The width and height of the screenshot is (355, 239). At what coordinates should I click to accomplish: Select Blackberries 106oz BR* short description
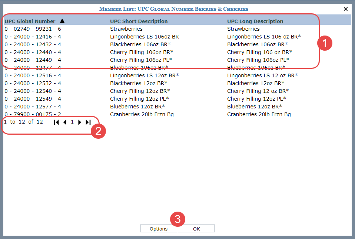tap(140, 44)
